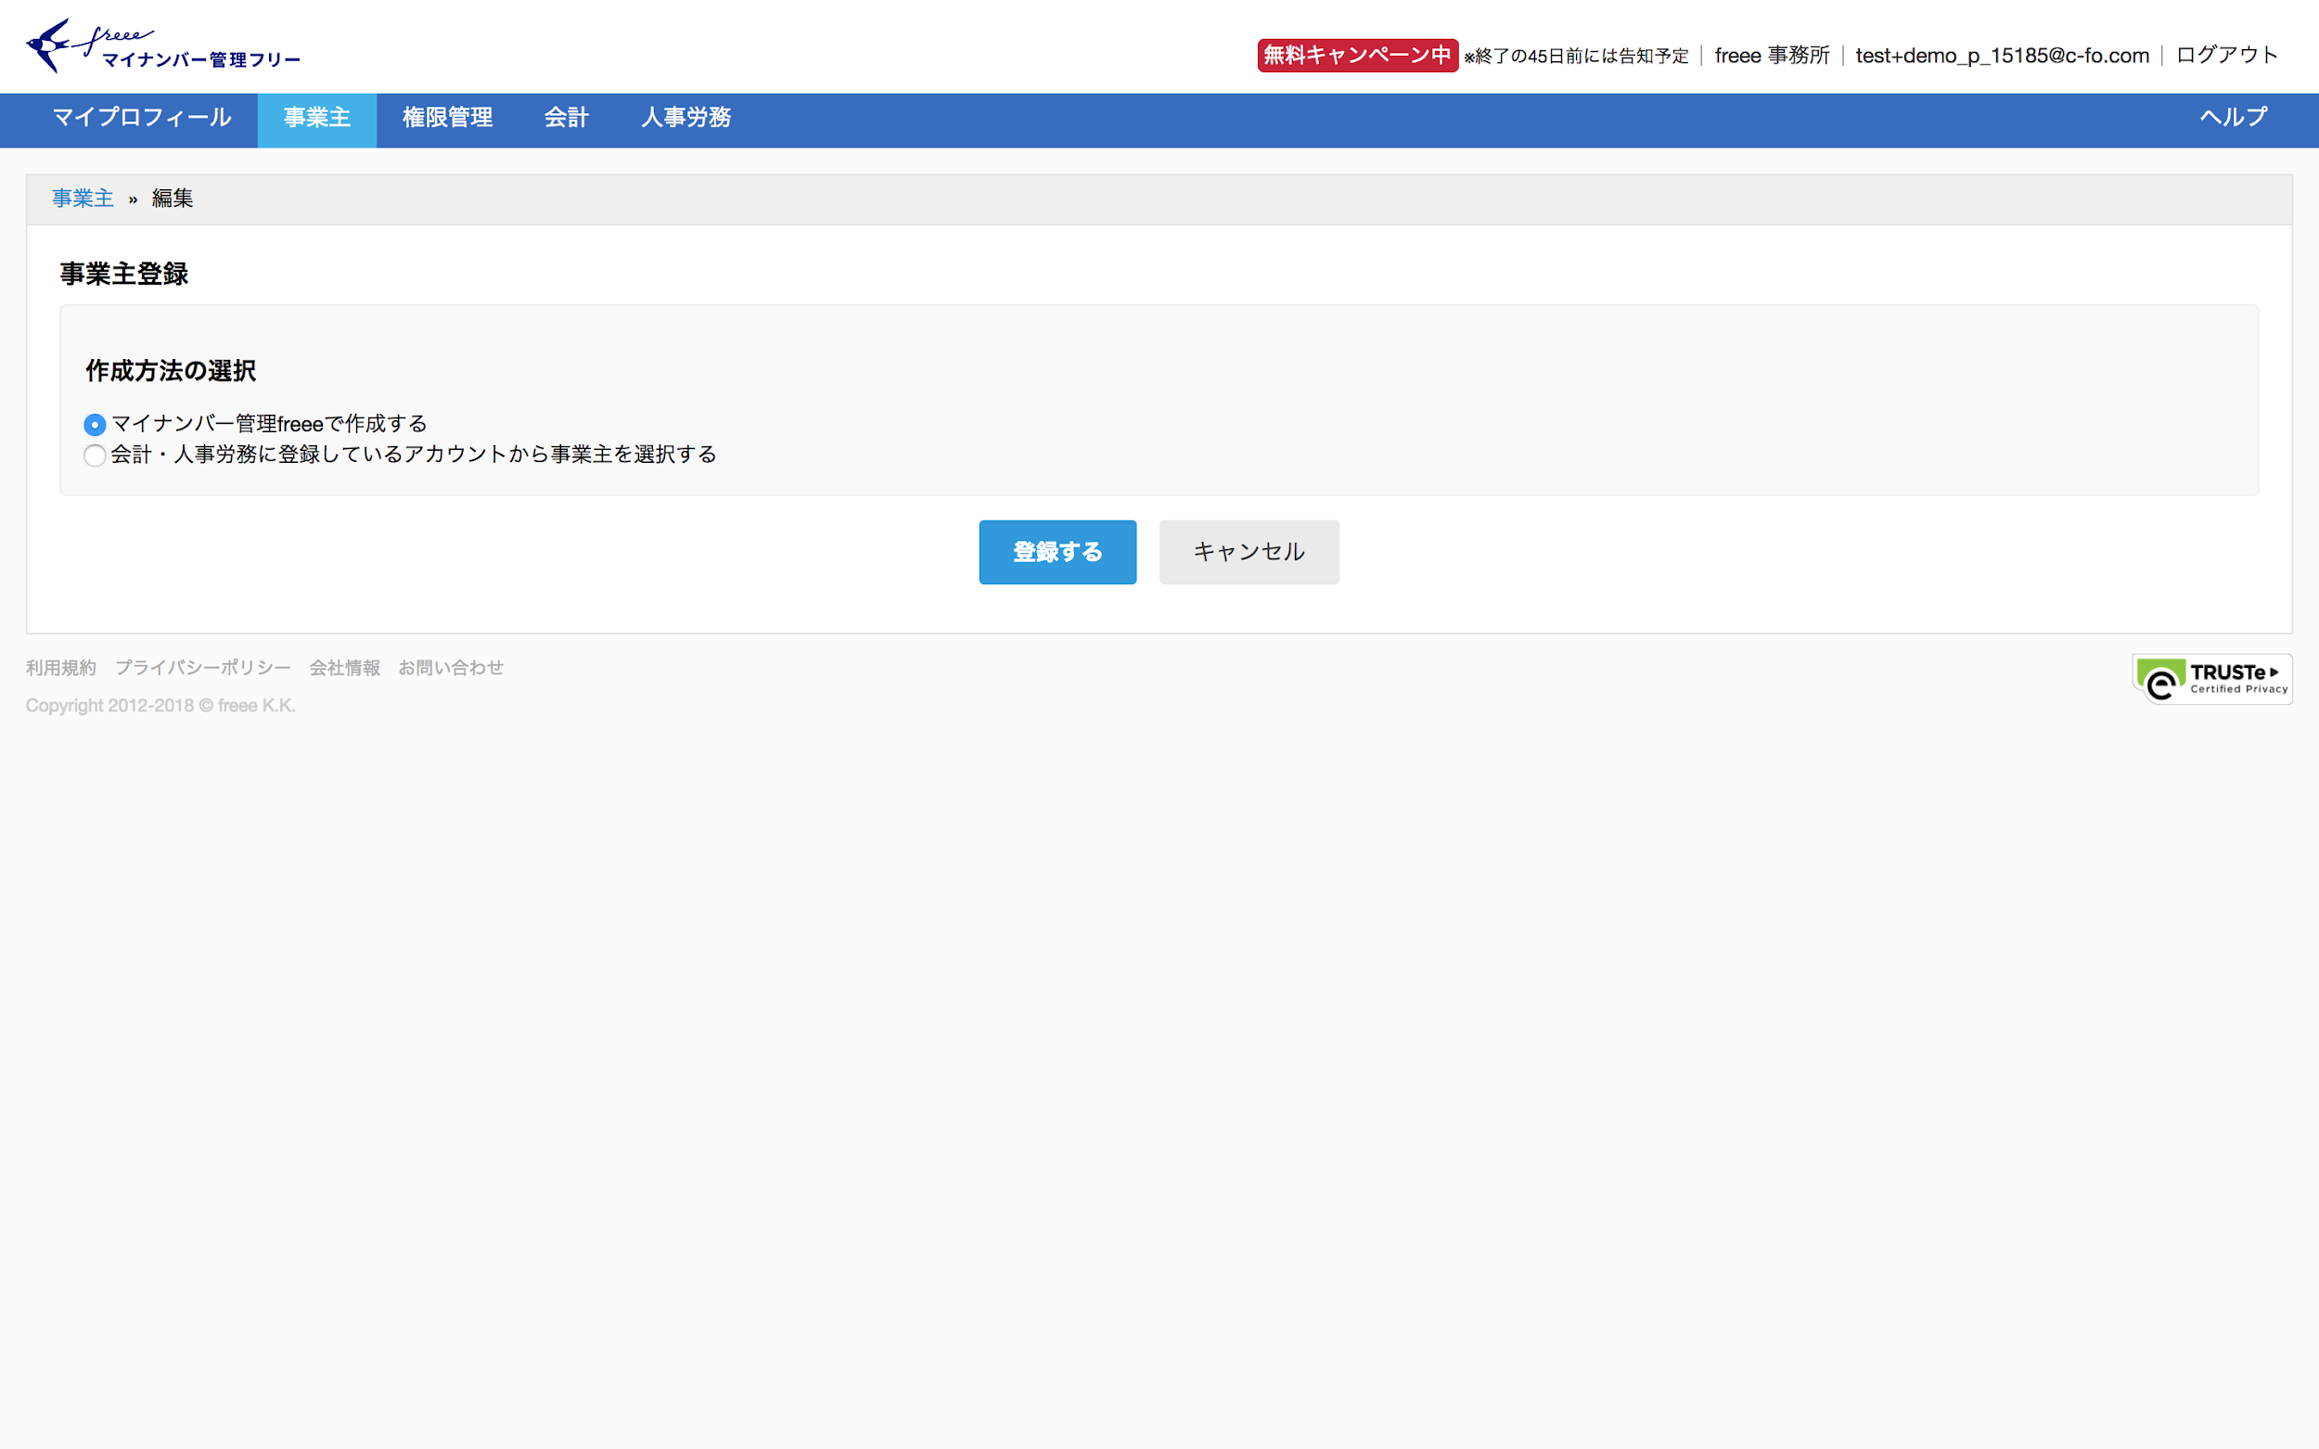
Task: Click the ※終了の45日前には告知予定 notice text
Action: [1576, 57]
